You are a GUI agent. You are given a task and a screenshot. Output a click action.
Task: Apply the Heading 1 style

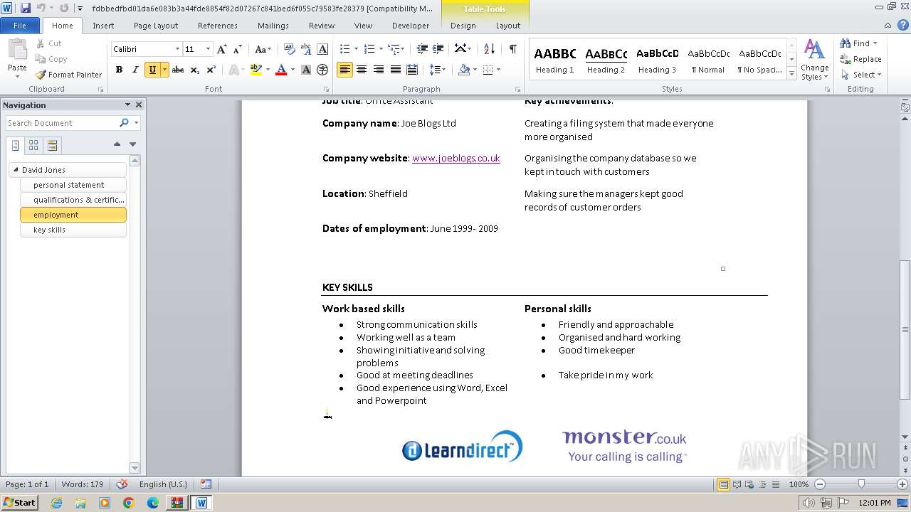tap(555, 60)
